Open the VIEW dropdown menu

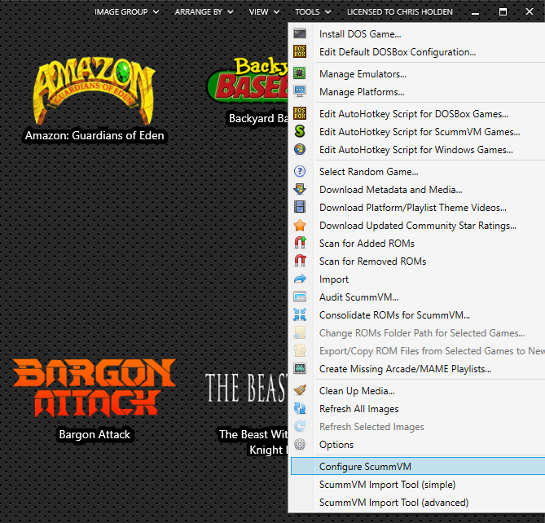pyautogui.click(x=264, y=12)
